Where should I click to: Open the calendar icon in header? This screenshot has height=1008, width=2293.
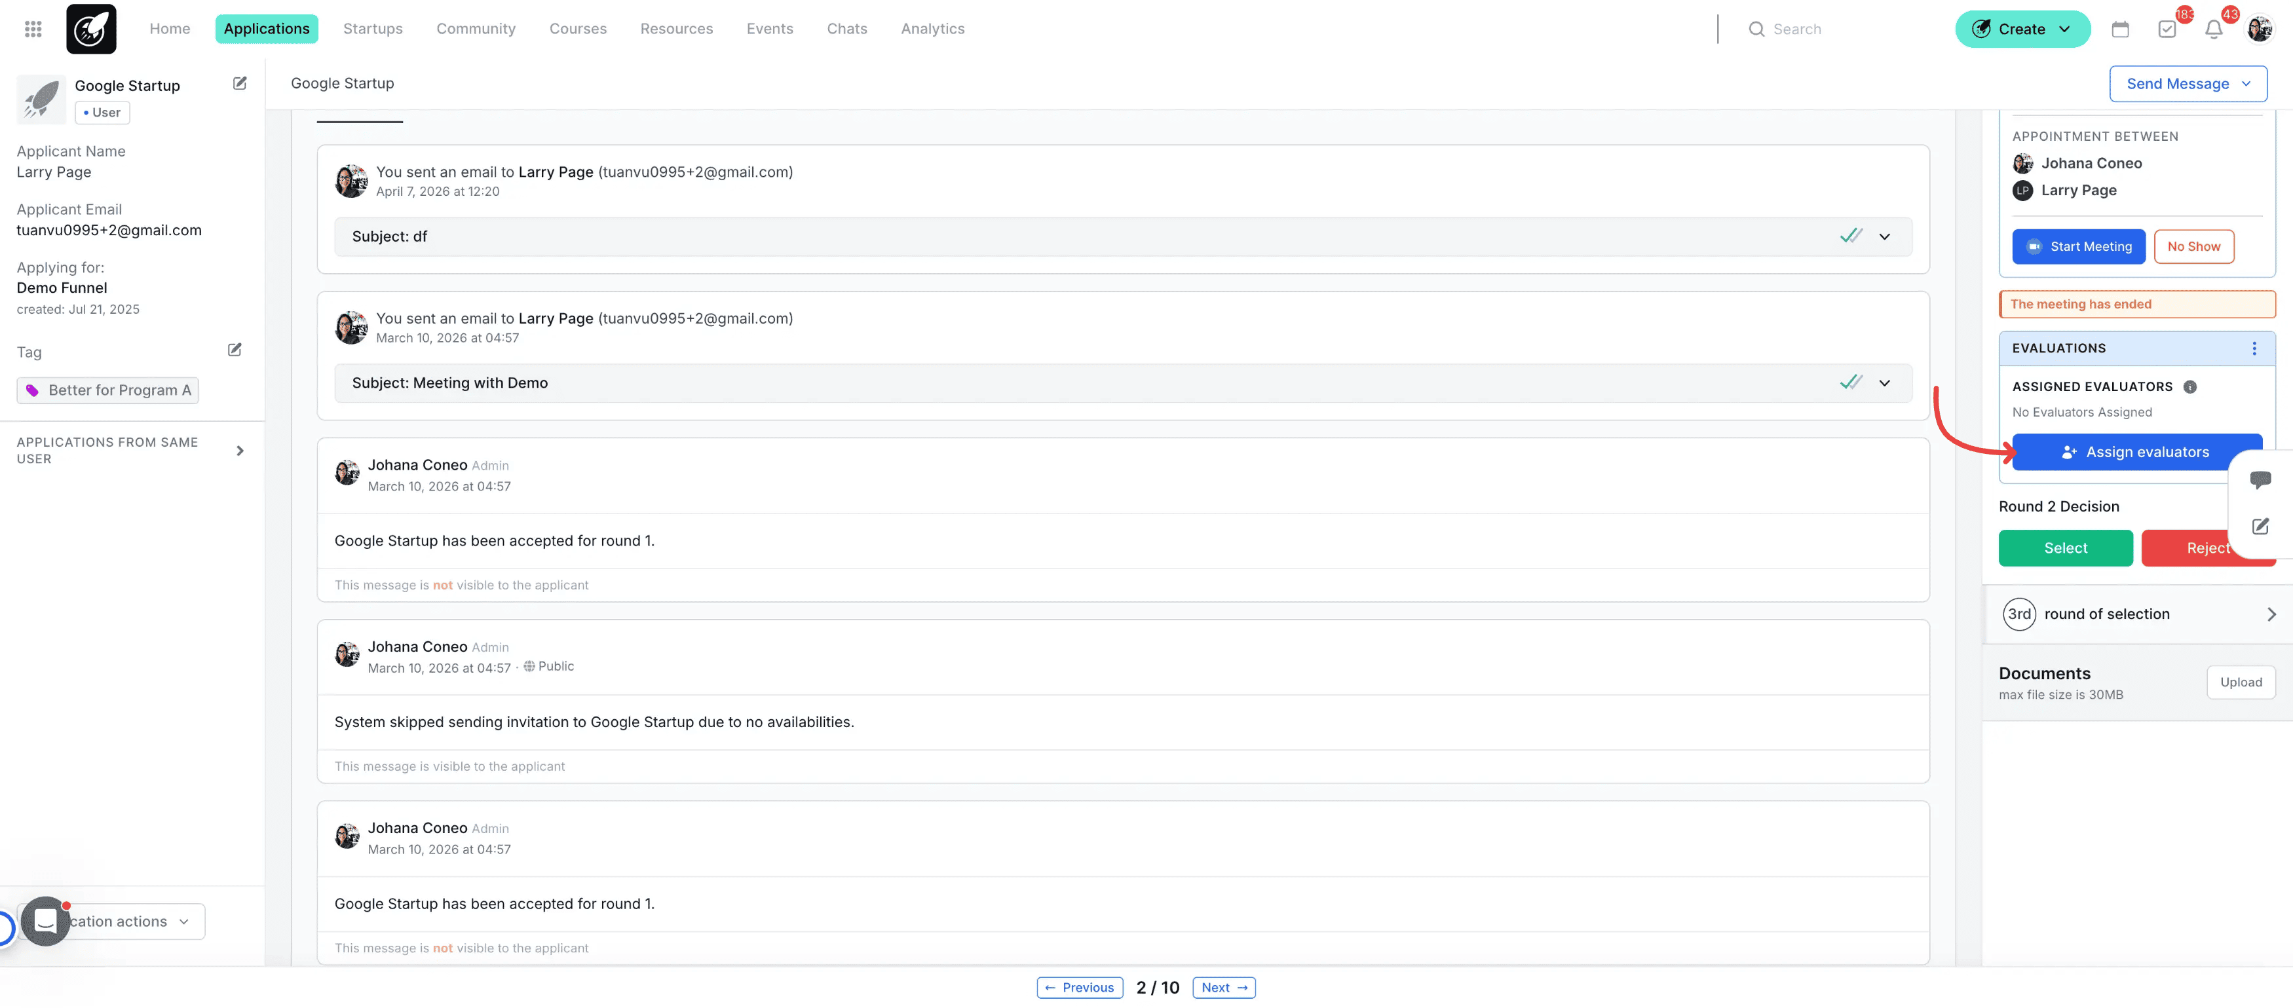pyautogui.click(x=2120, y=29)
